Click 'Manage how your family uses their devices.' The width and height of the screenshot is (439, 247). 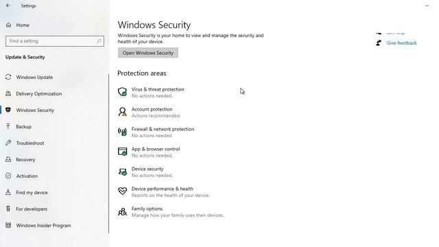tap(178, 215)
